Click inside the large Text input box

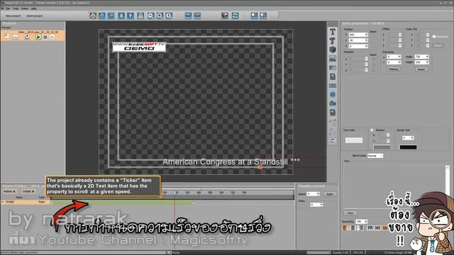[394, 186]
